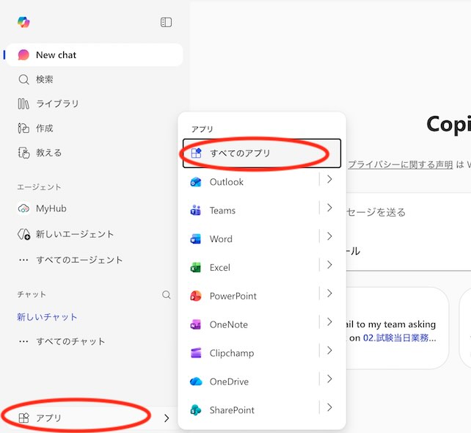Click the MyHub agent icon
Screen dimensions: 471x433
click(23, 208)
